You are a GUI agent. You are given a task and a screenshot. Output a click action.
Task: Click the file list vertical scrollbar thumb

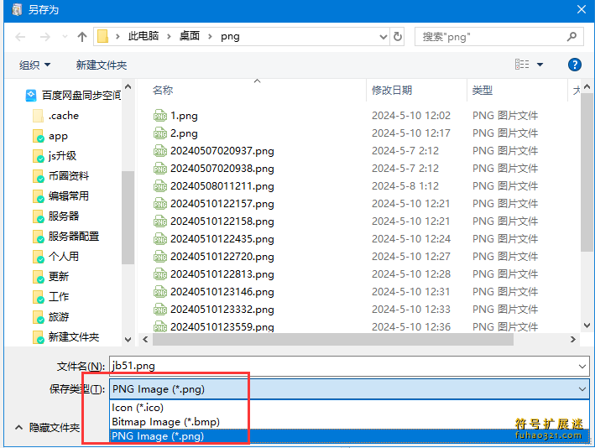587,171
